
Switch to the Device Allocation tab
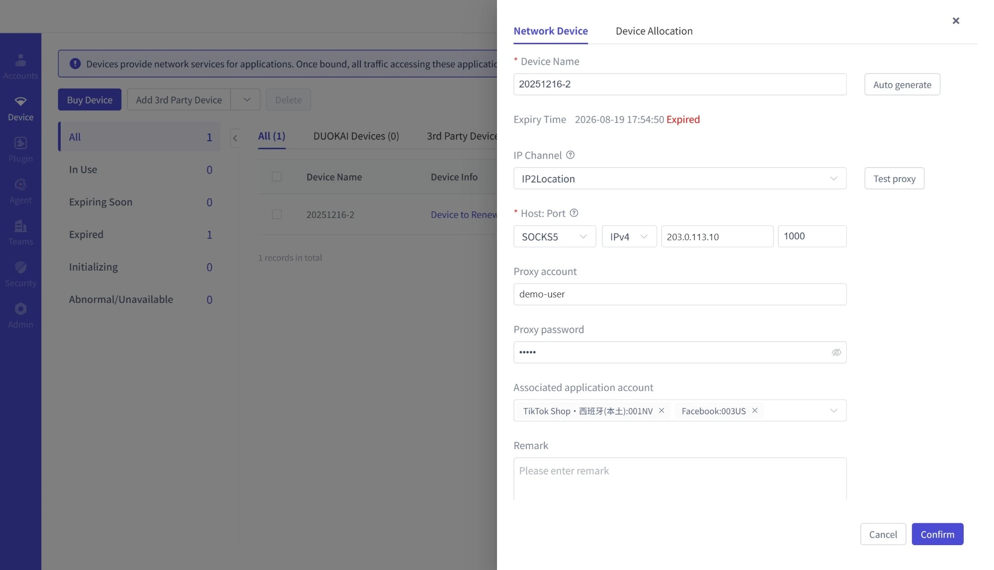654,31
